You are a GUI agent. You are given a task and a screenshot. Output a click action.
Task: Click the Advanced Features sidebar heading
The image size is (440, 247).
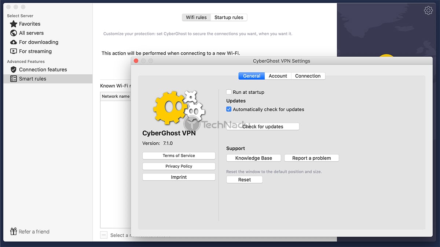pyautogui.click(x=26, y=61)
